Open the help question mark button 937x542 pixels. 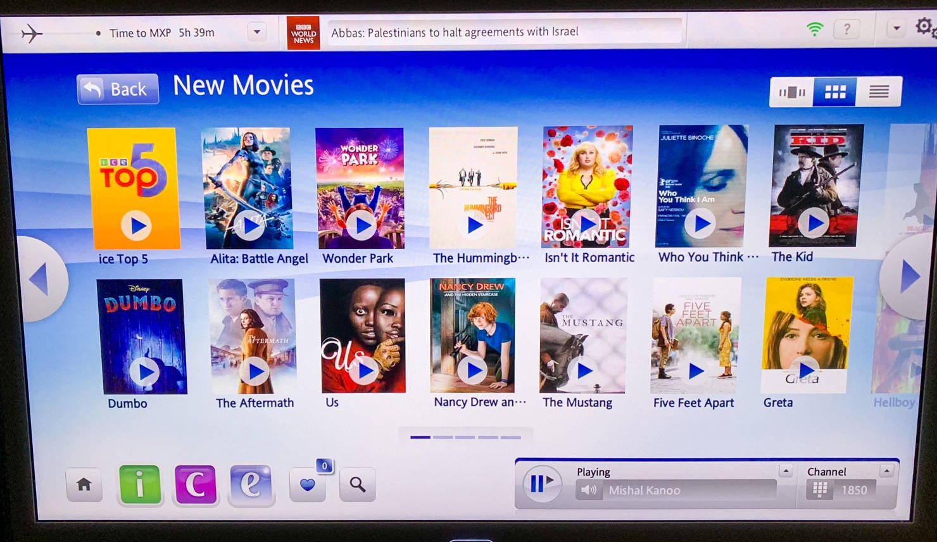[846, 29]
